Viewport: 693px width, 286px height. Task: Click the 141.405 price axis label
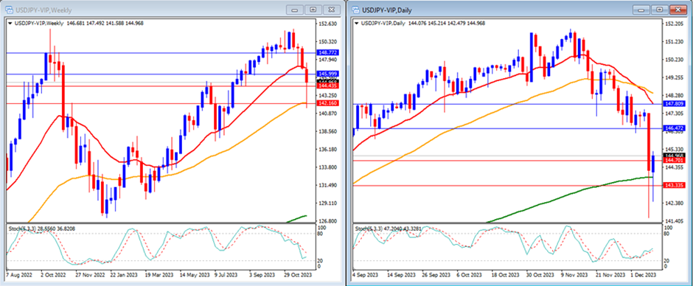click(675, 220)
